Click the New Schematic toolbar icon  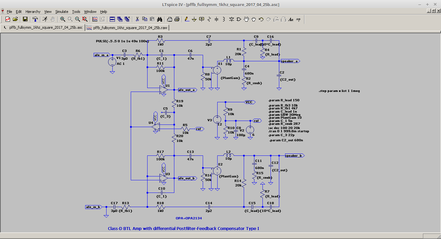(7, 19)
